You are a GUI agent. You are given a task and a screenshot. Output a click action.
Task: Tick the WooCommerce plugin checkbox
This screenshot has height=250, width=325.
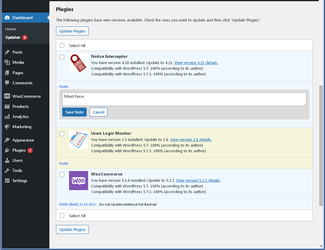click(x=62, y=175)
